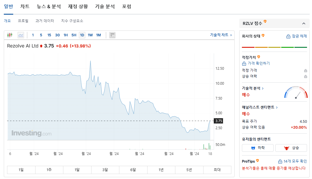Image resolution: width=312 pixels, height=179 pixels.
Task: Select the 개요 sub-tab
Action: point(7,21)
